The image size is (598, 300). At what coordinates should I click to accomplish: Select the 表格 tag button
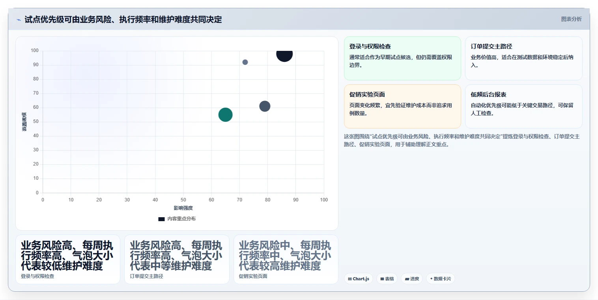point(387,279)
